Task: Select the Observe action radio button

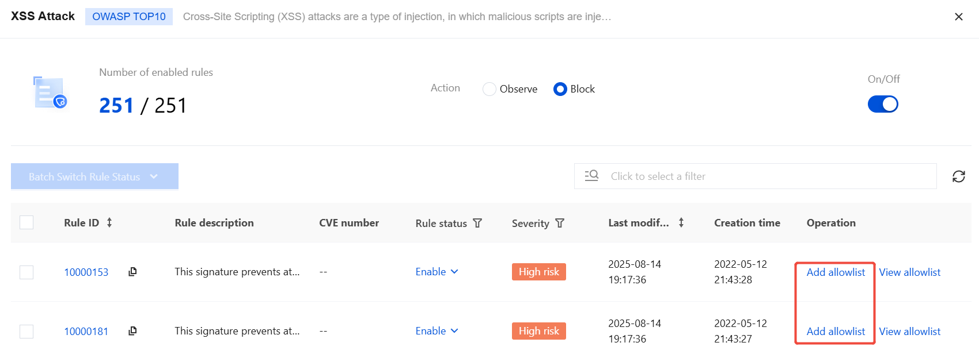Action: coord(490,89)
